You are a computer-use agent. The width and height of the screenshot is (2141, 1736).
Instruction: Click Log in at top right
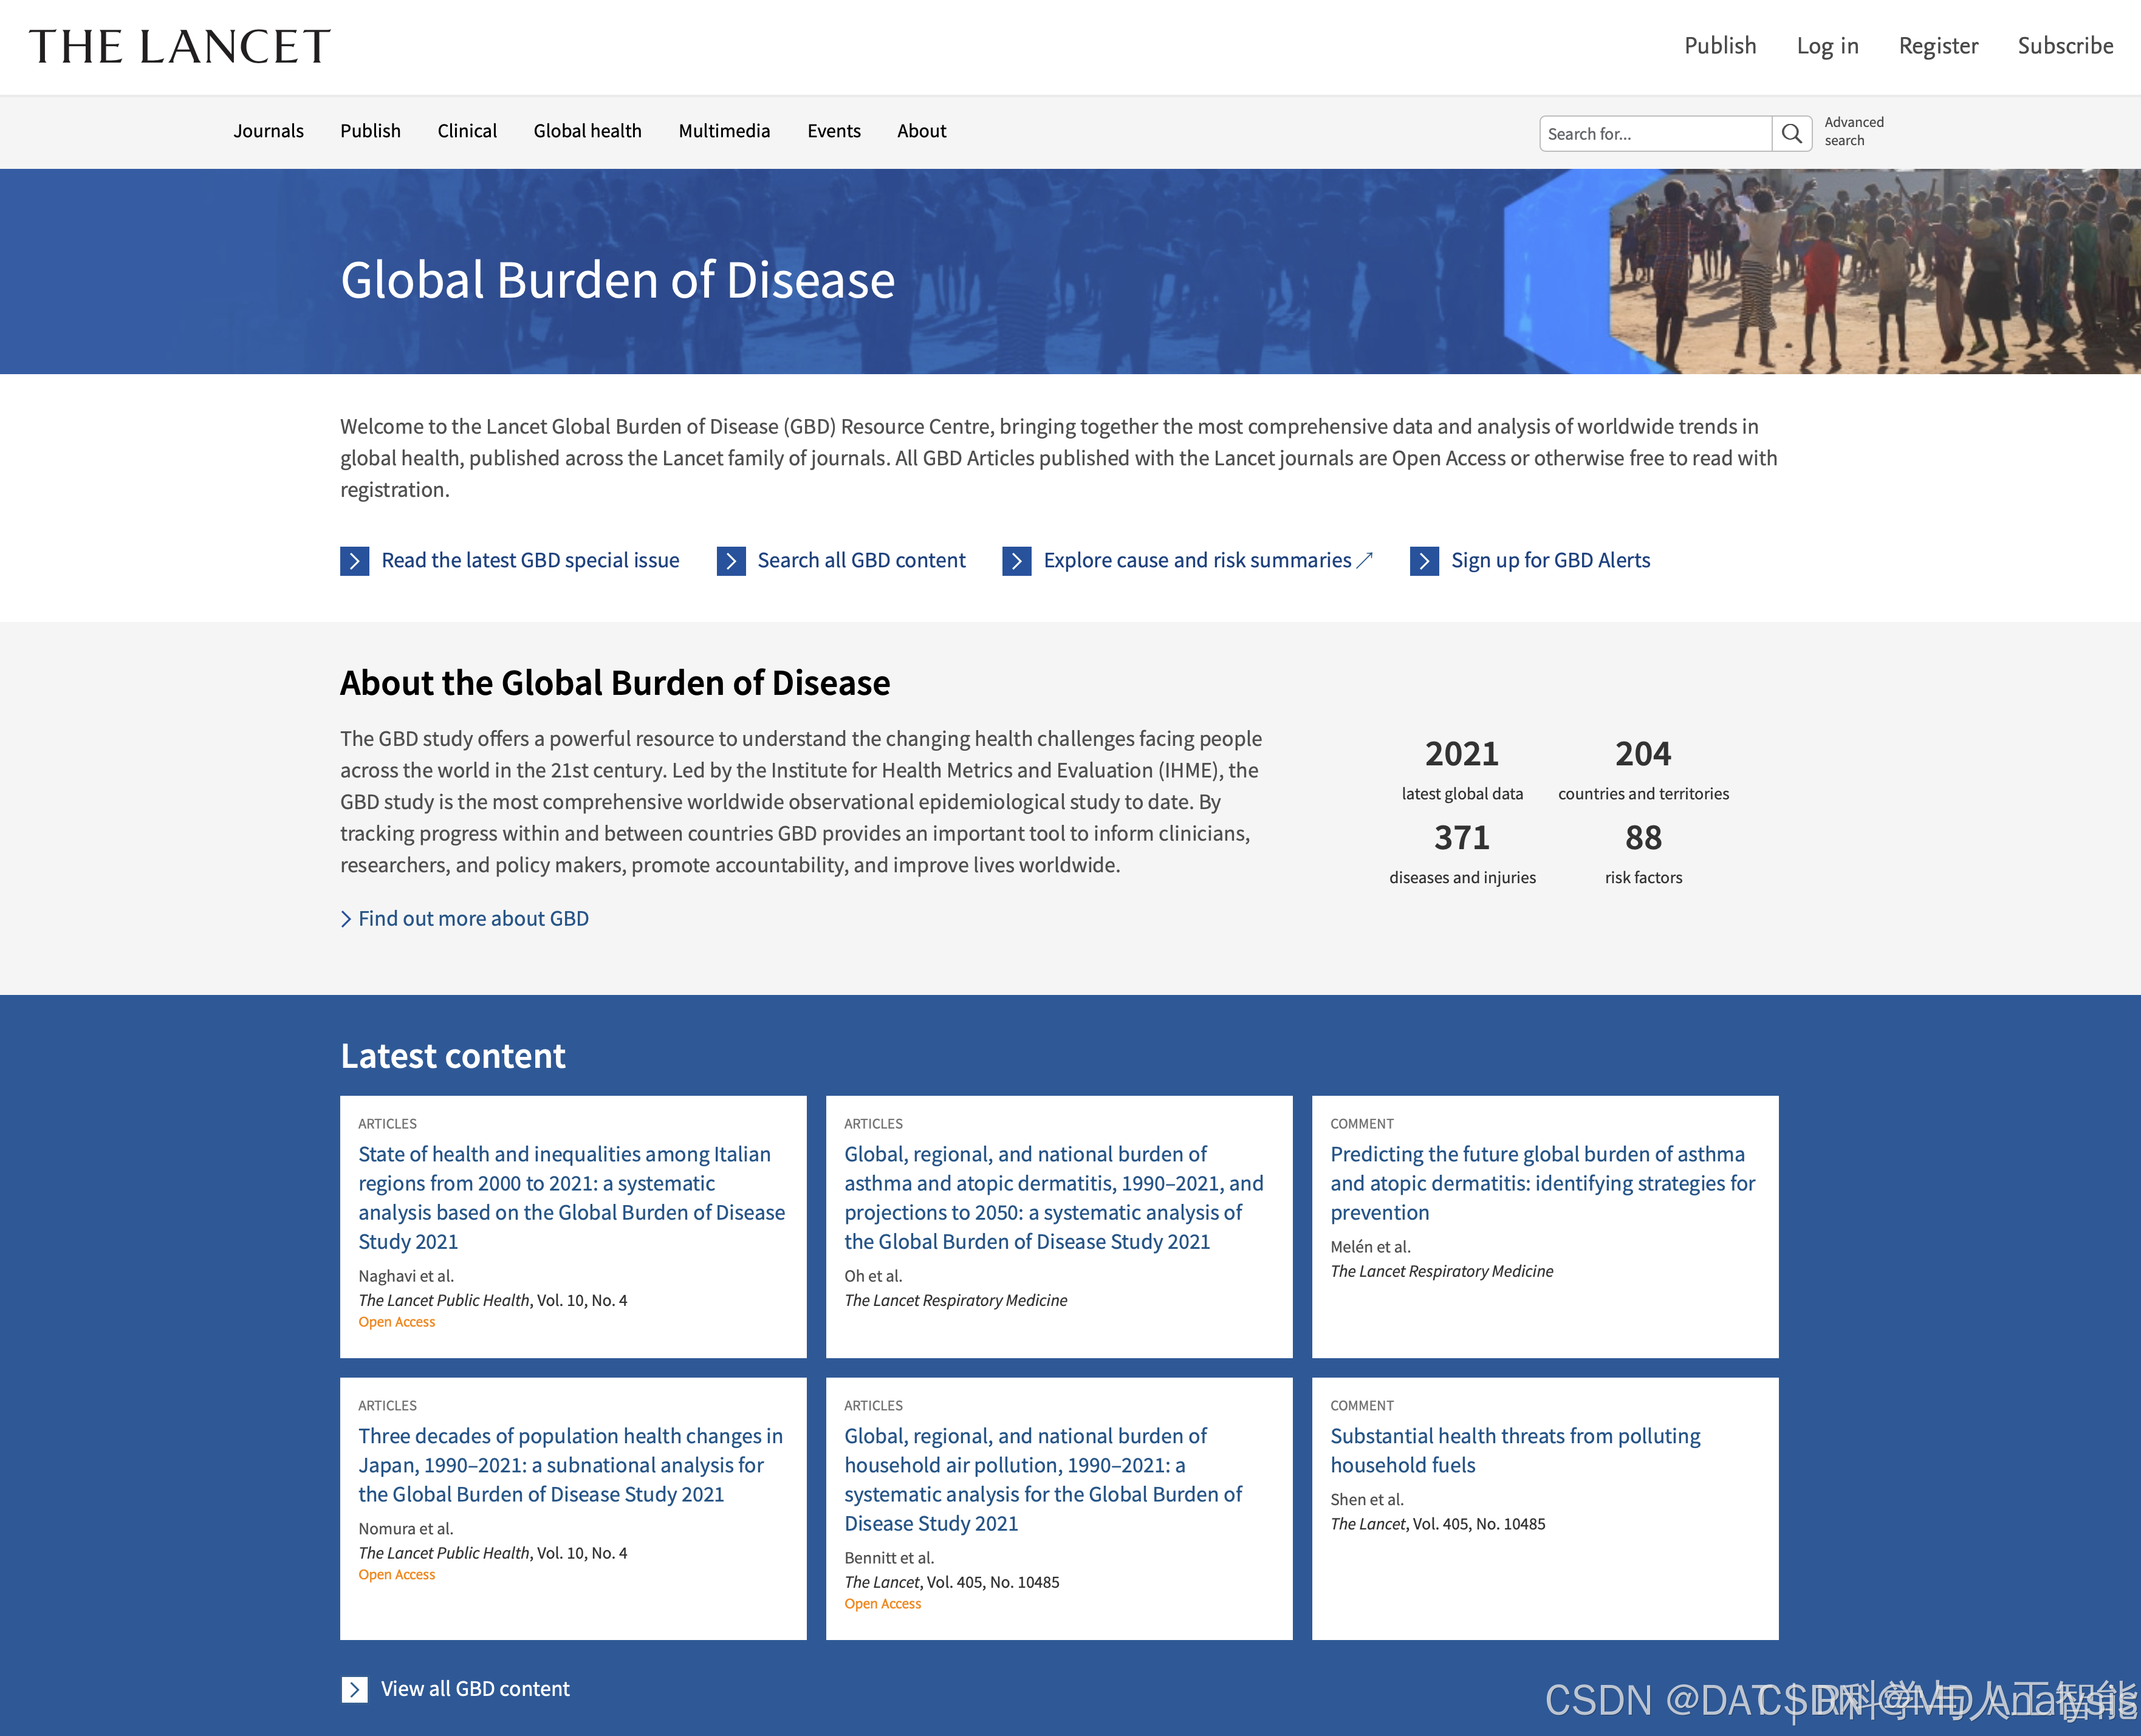(1827, 46)
